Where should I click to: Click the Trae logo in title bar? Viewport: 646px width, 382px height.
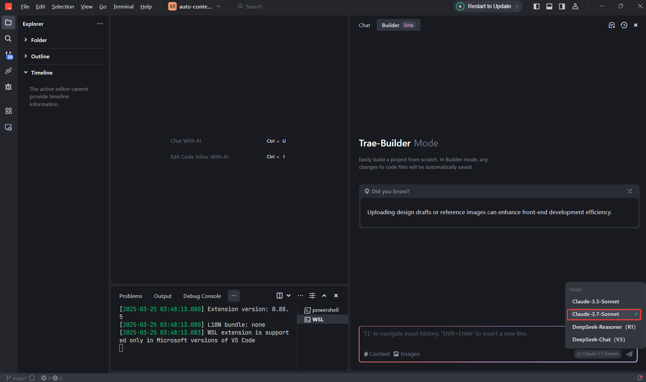click(x=8, y=6)
